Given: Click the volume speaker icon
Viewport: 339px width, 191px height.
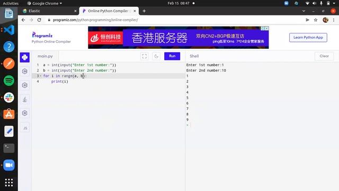Looking at the screenshot, I should coord(314,3).
